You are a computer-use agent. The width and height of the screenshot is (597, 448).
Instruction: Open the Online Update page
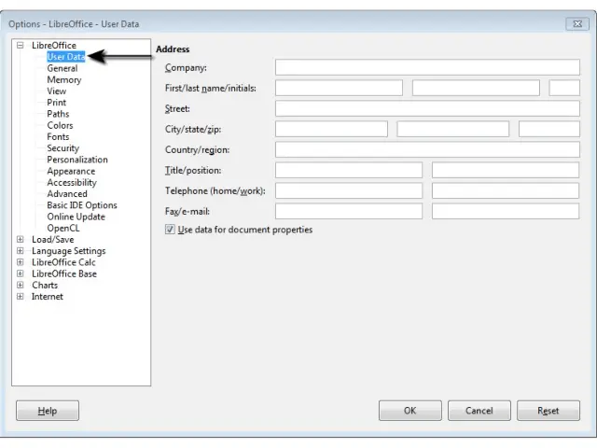coord(76,217)
